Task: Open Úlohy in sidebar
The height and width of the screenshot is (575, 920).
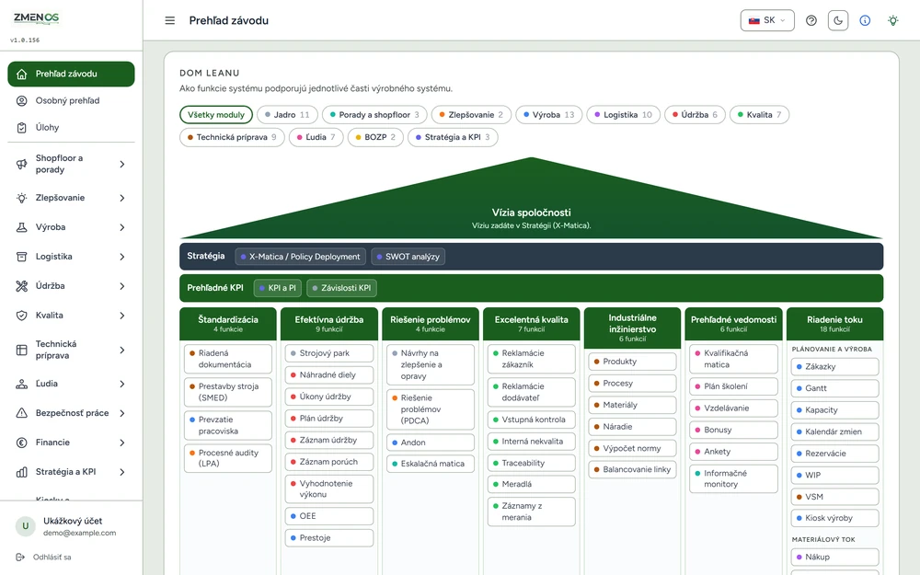Action: click(71, 127)
